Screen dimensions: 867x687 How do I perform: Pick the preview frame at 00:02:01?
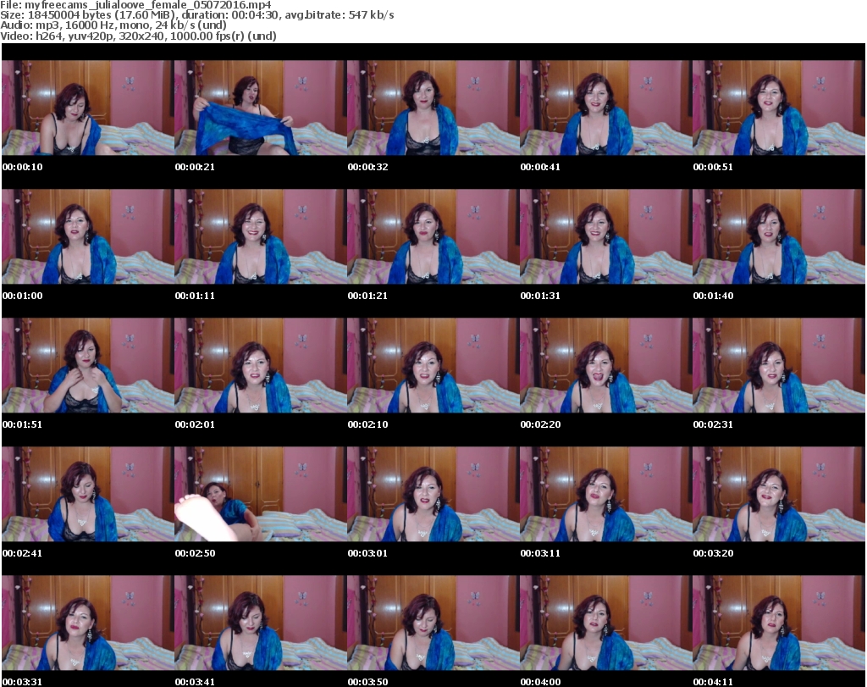260,365
